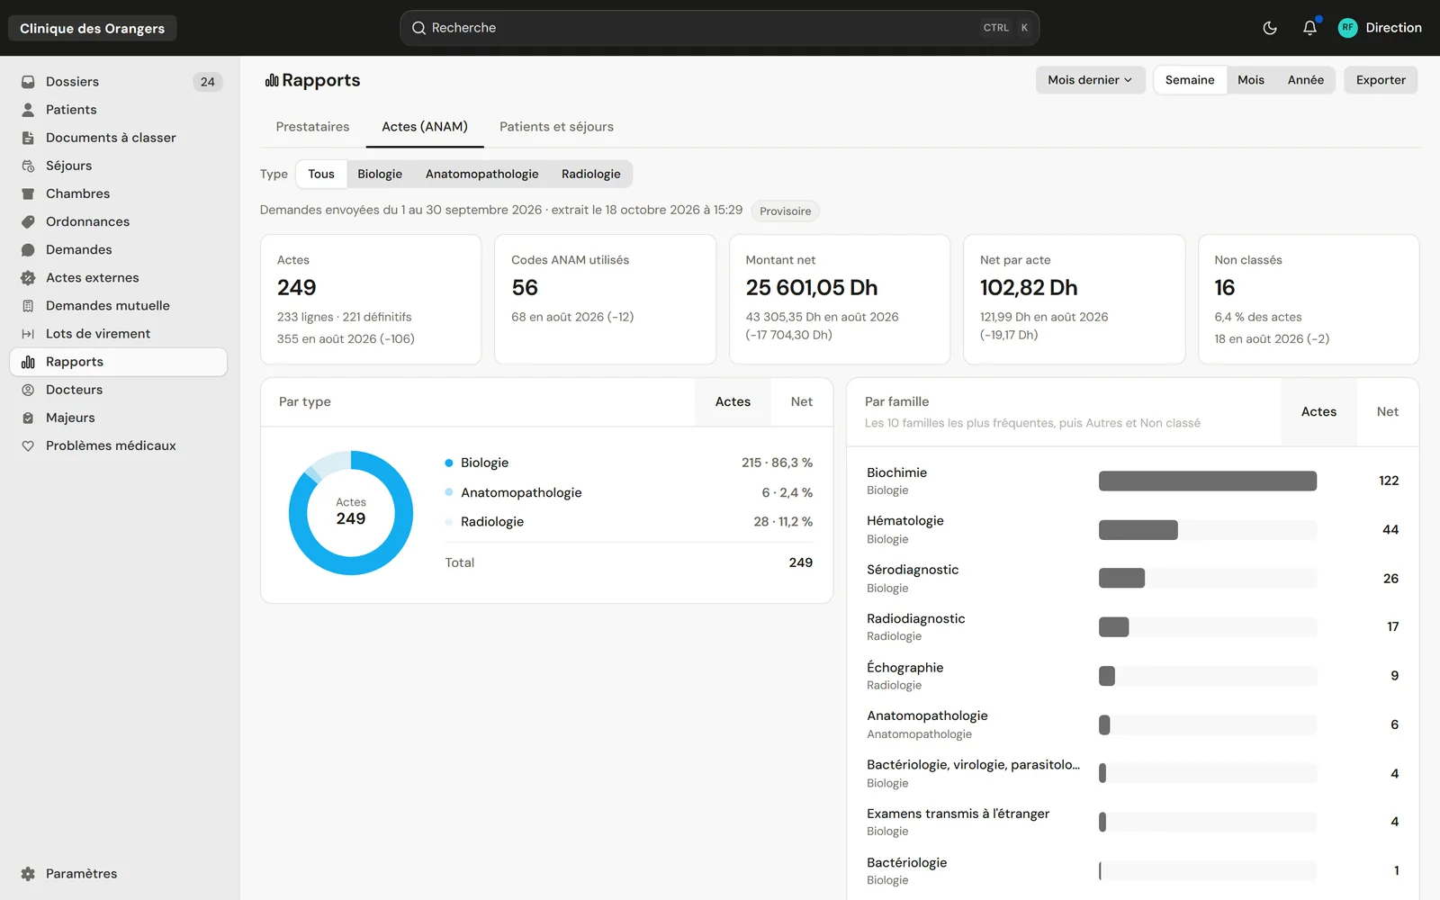Screen dimensions: 1440x900
Task: Open Paramètres gear icon
Action: (x=28, y=874)
